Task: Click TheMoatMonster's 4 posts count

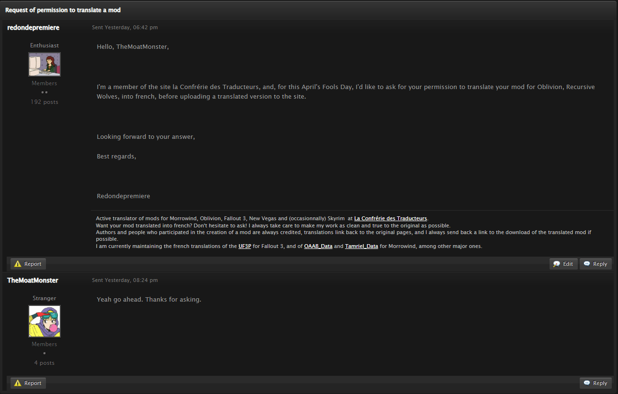Action: [x=45, y=363]
